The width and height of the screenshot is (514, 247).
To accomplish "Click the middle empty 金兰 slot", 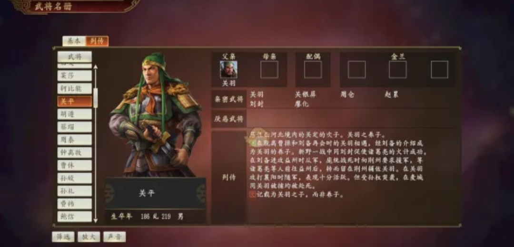I will point(397,69).
